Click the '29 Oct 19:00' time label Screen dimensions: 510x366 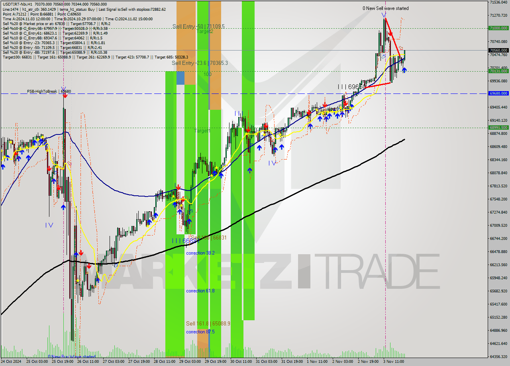pos(216,362)
